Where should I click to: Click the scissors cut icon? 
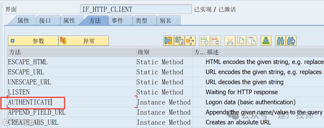click(230, 41)
